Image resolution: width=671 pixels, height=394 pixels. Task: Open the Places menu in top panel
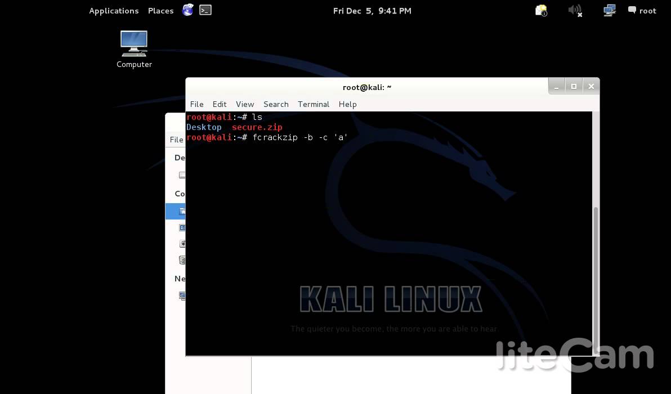coord(160,11)
